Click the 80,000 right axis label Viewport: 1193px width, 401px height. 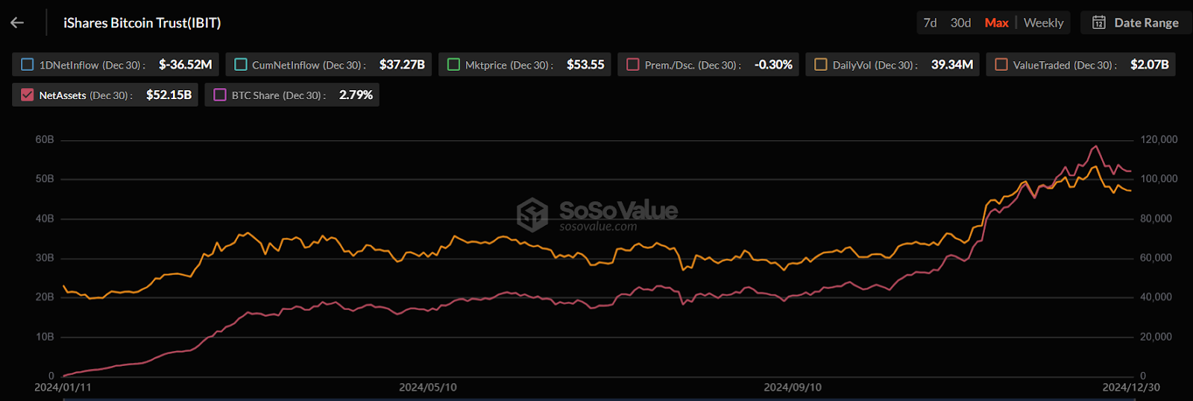click(x=1156, y=218)
